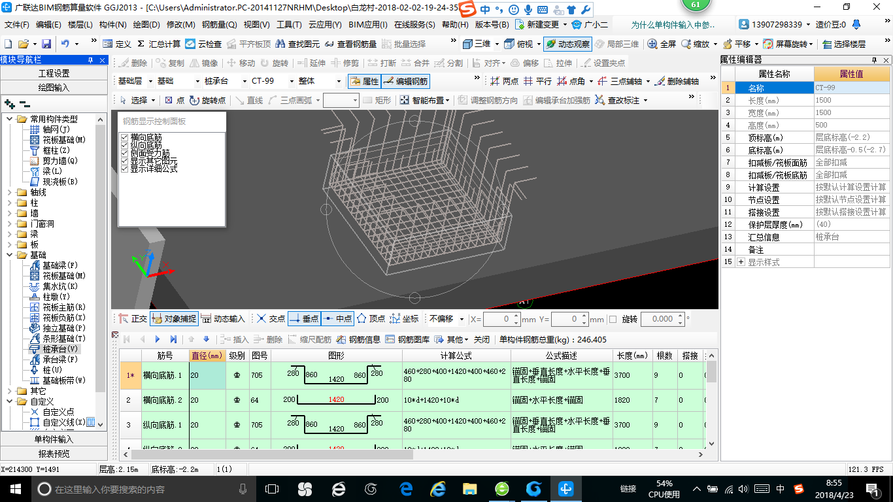The image size is (893, 502).
Task: Click the undo arrow icon
Action: tap(65, 44)
